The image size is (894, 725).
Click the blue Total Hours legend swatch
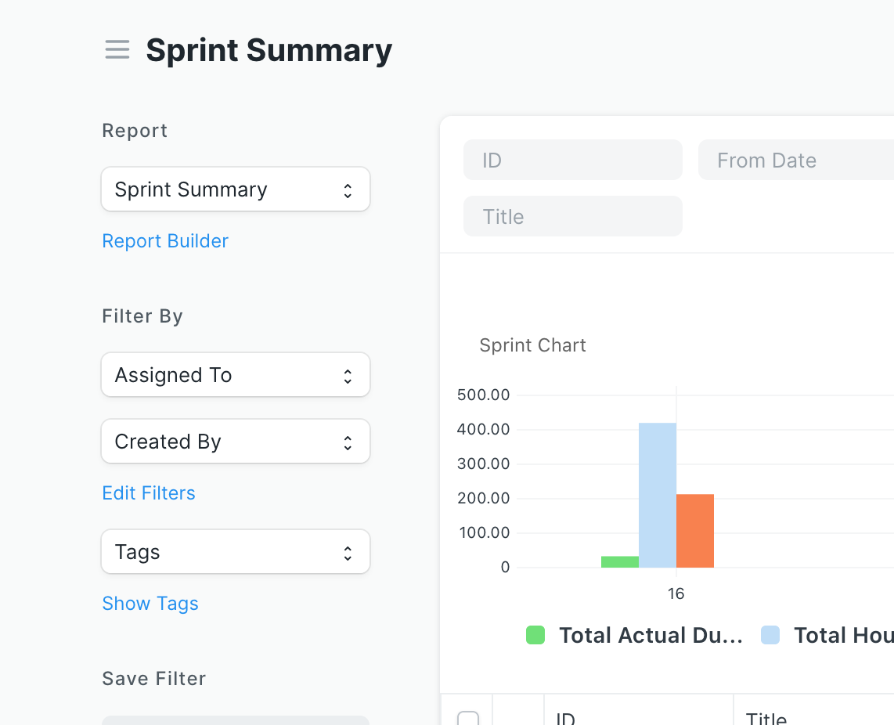tap(770, 635)
